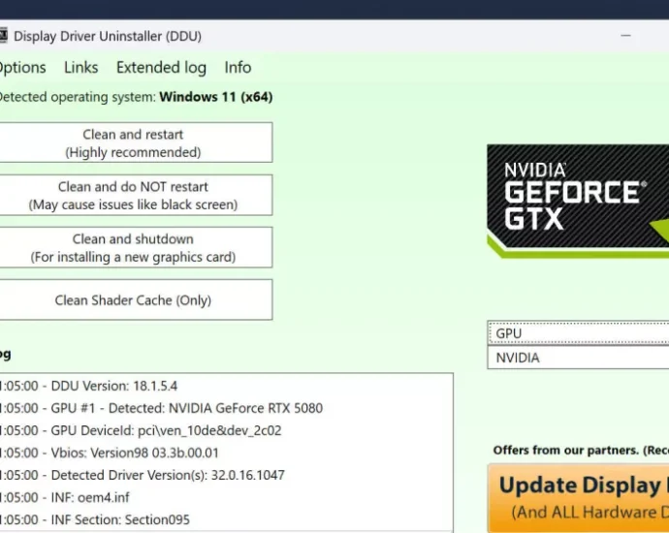Minimize the Display Driver Uninstaller window
Screen dimensions: 669x533
pyautogui.click(x=625, y=36)
